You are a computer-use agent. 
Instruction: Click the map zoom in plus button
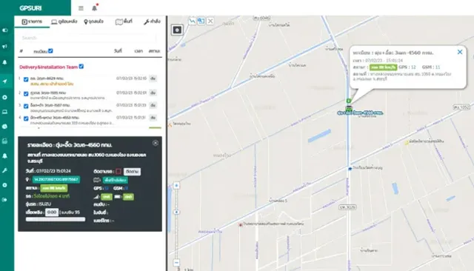(x=176, y=185)
